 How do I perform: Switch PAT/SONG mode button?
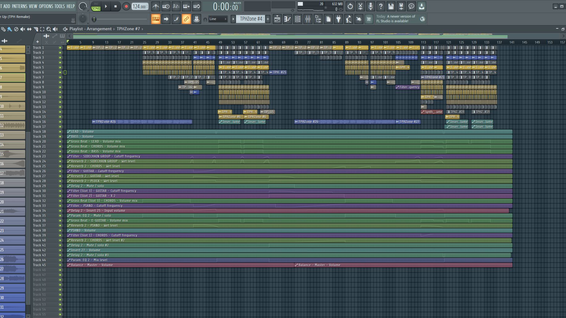(x=96, y=6)
